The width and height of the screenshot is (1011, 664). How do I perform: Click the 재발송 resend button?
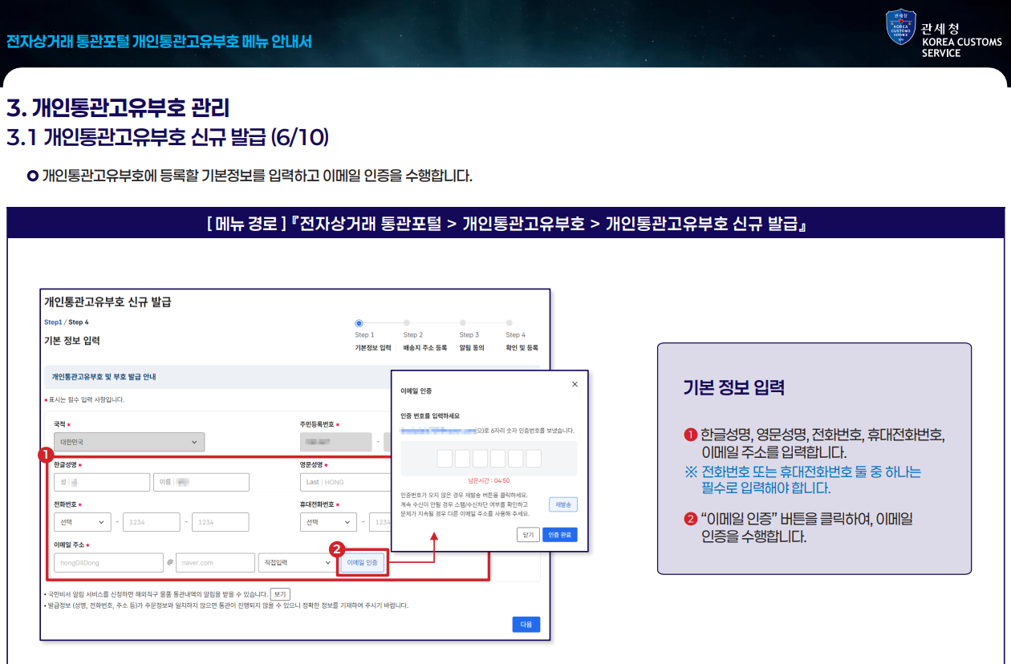562,504
